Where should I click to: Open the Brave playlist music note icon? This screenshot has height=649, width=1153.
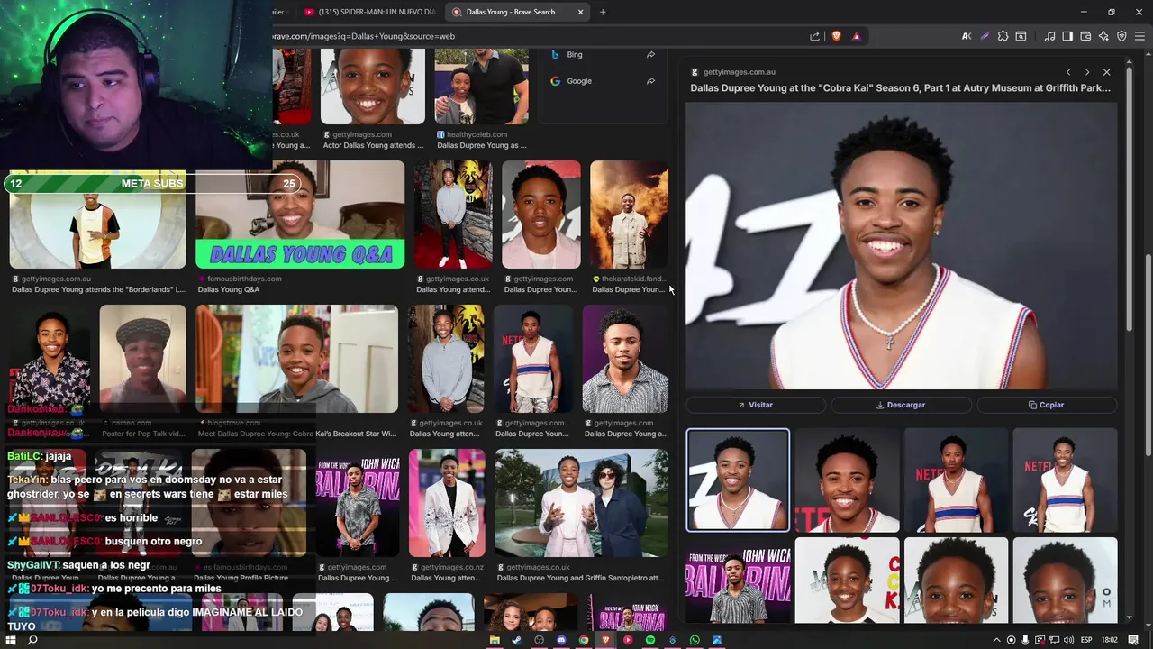(1049, 36)
